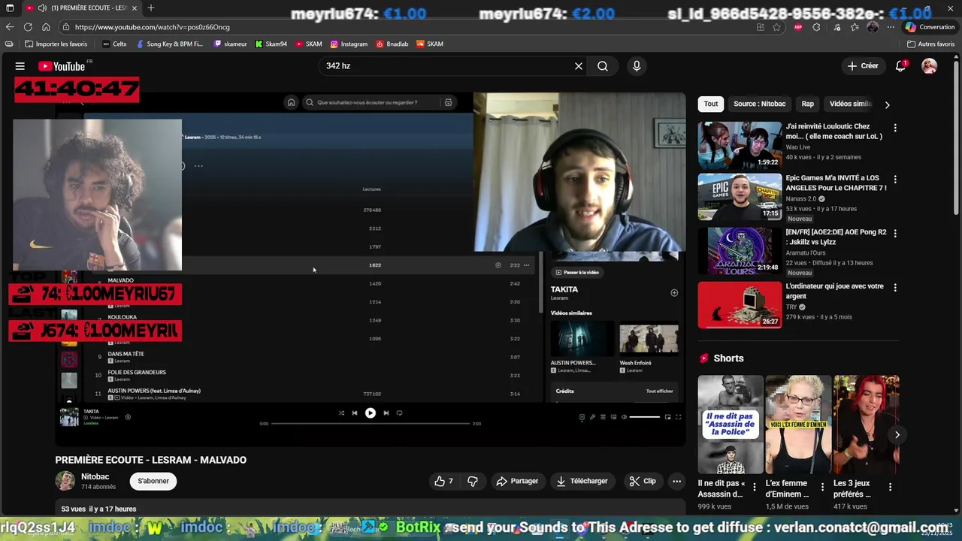Open Autres favoris folder

pyautogui.click(x=931, y=44)
